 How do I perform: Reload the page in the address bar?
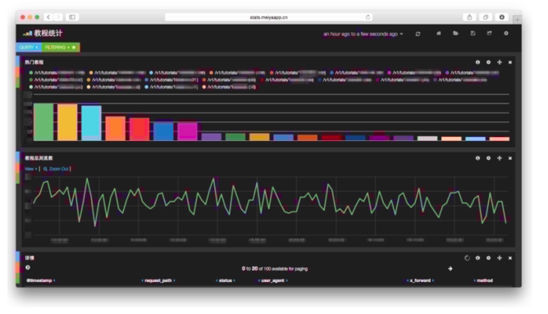[368, 17]
